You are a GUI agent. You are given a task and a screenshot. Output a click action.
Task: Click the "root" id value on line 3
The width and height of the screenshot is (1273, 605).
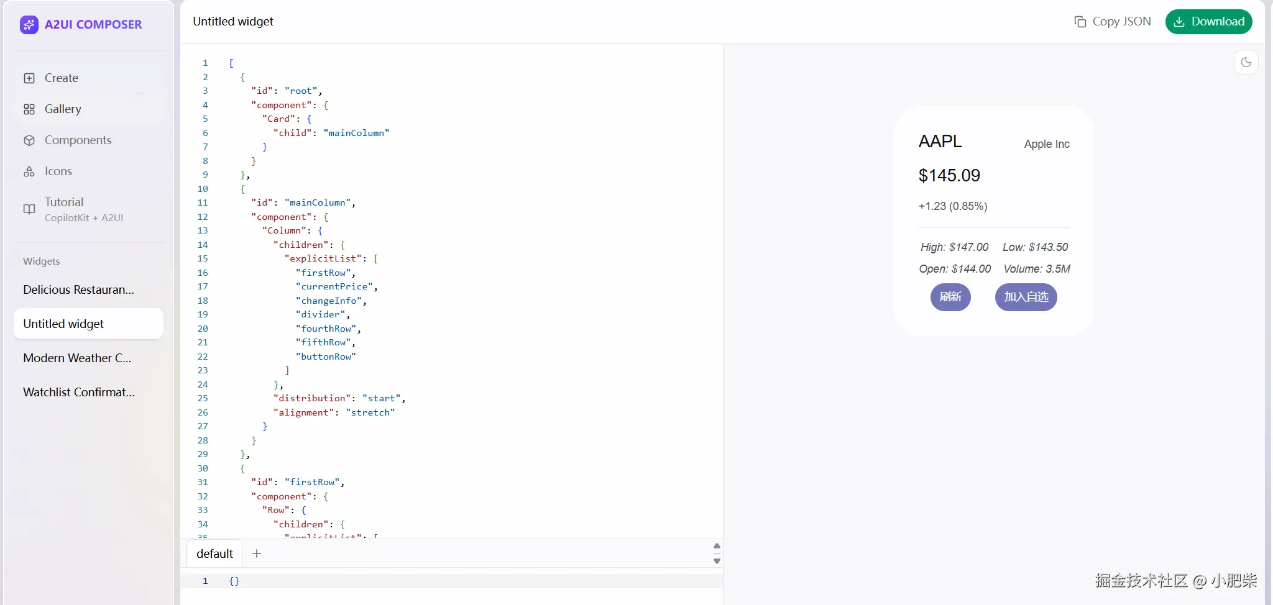(301, 91)
